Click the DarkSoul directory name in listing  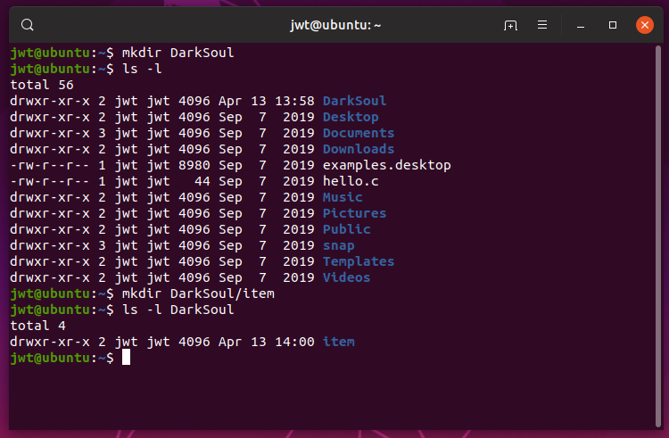[x=354, y=101]
